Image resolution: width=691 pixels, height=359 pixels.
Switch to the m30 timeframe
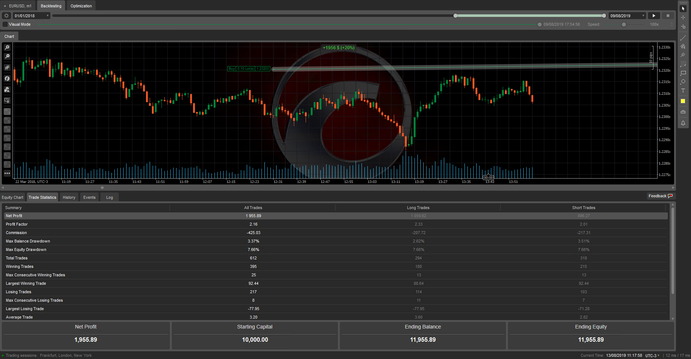pyautogui.click(x=7, y=138)
